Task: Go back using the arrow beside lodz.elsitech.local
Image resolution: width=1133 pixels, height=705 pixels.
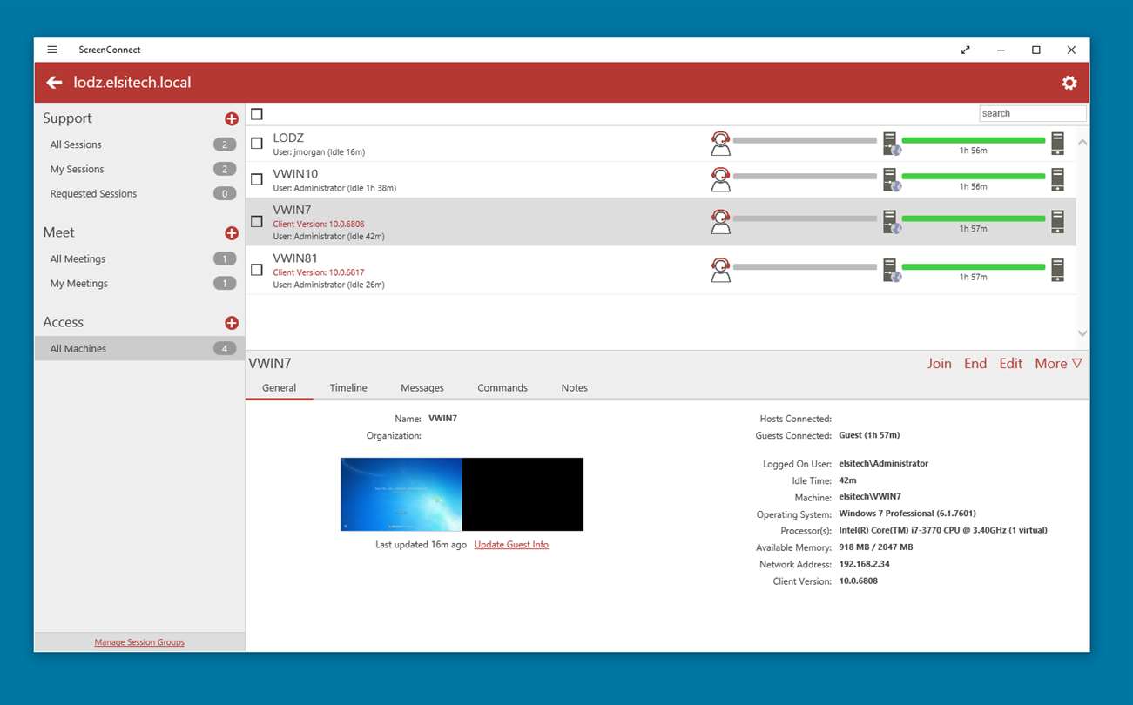Action: click(x=54, y=83)
